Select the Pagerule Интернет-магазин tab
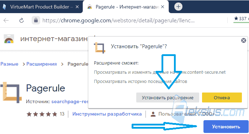This screenshot has height=134, width=249. (x=126, y=7)
